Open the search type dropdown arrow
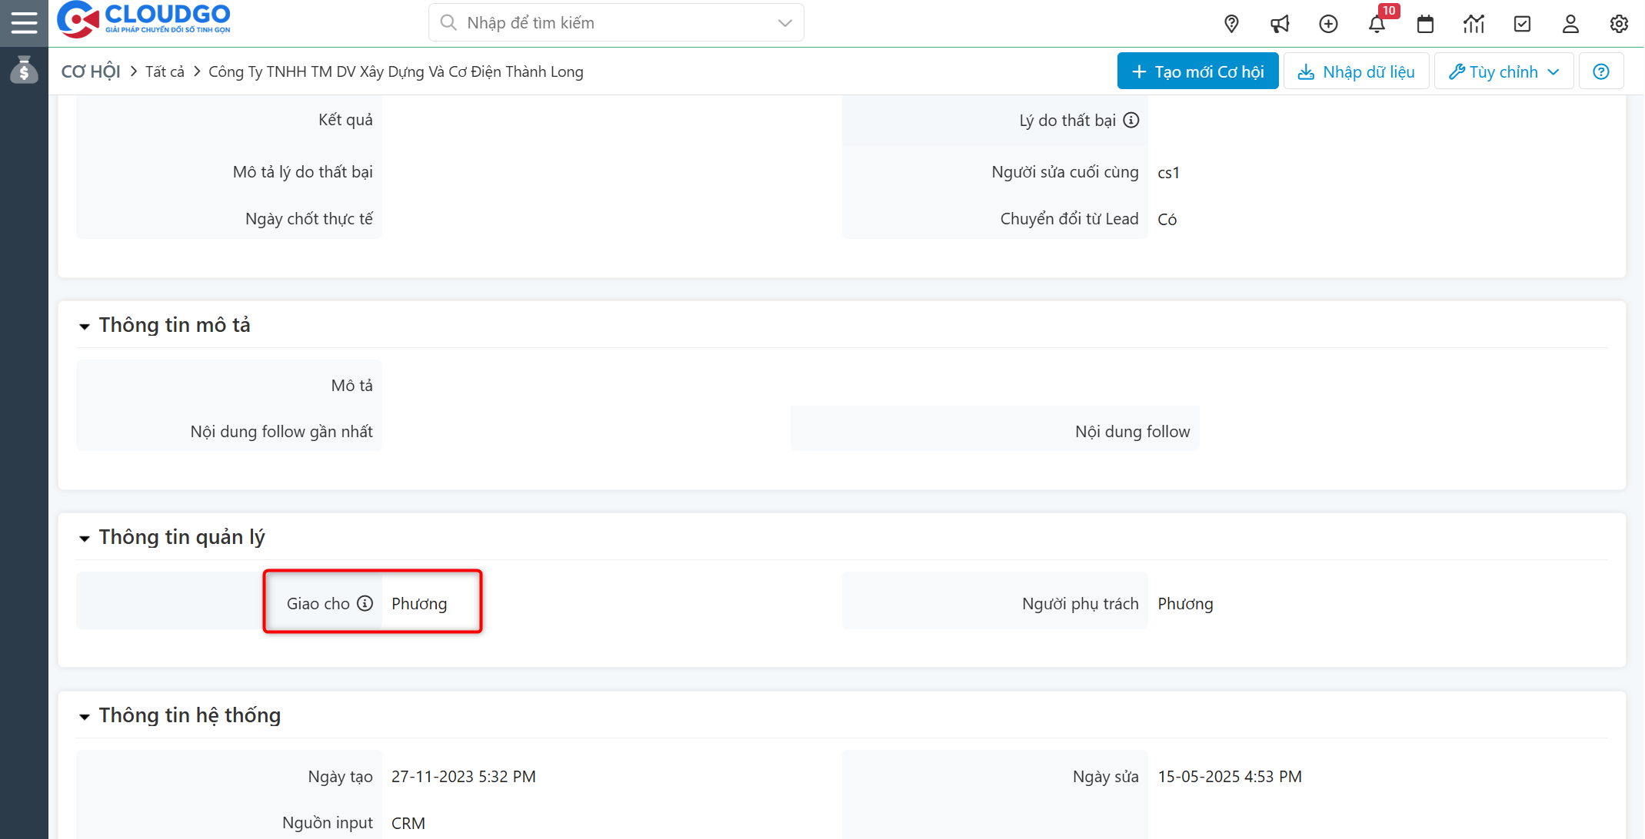The height and width of the screenshot is (839, 1645). (784, 22)
